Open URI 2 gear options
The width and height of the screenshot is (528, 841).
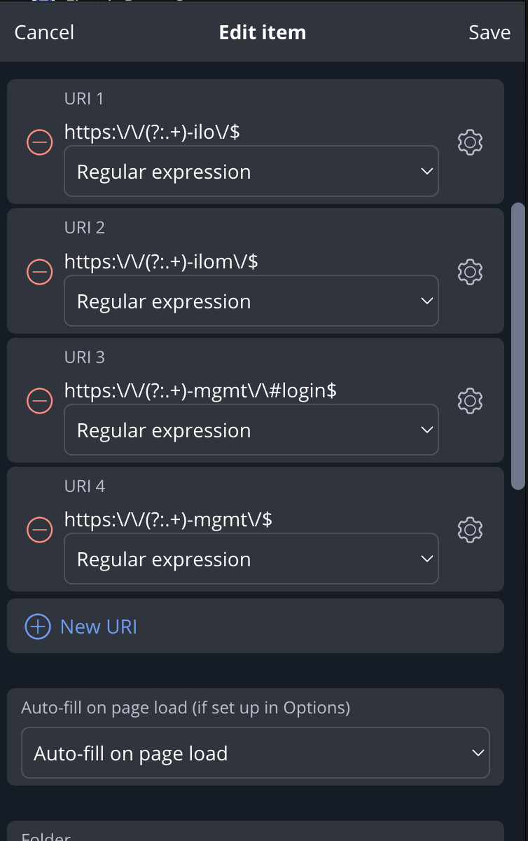pos(470,271)
